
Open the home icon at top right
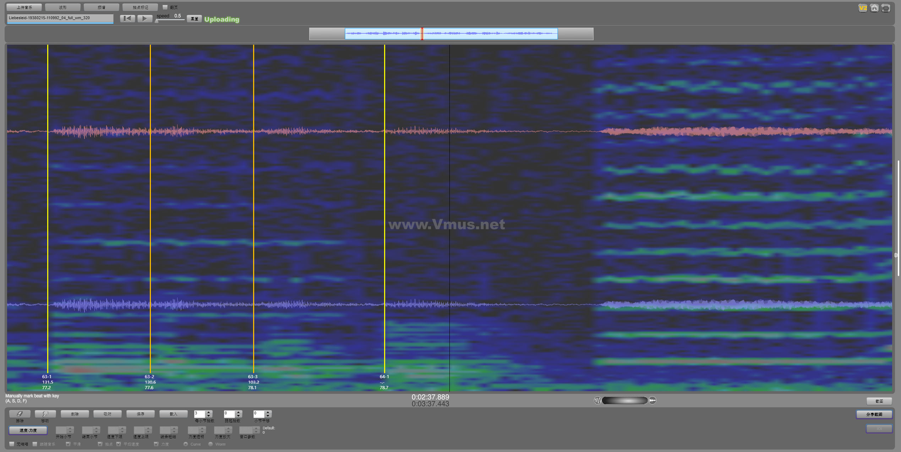point(874,8)
